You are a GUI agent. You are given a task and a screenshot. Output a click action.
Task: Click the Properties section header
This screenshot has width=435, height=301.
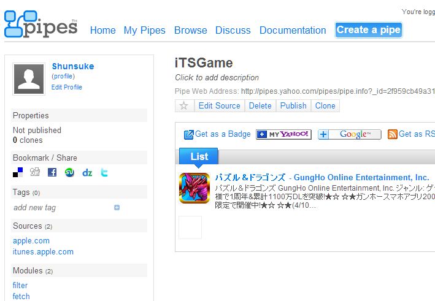pos(79,116)
